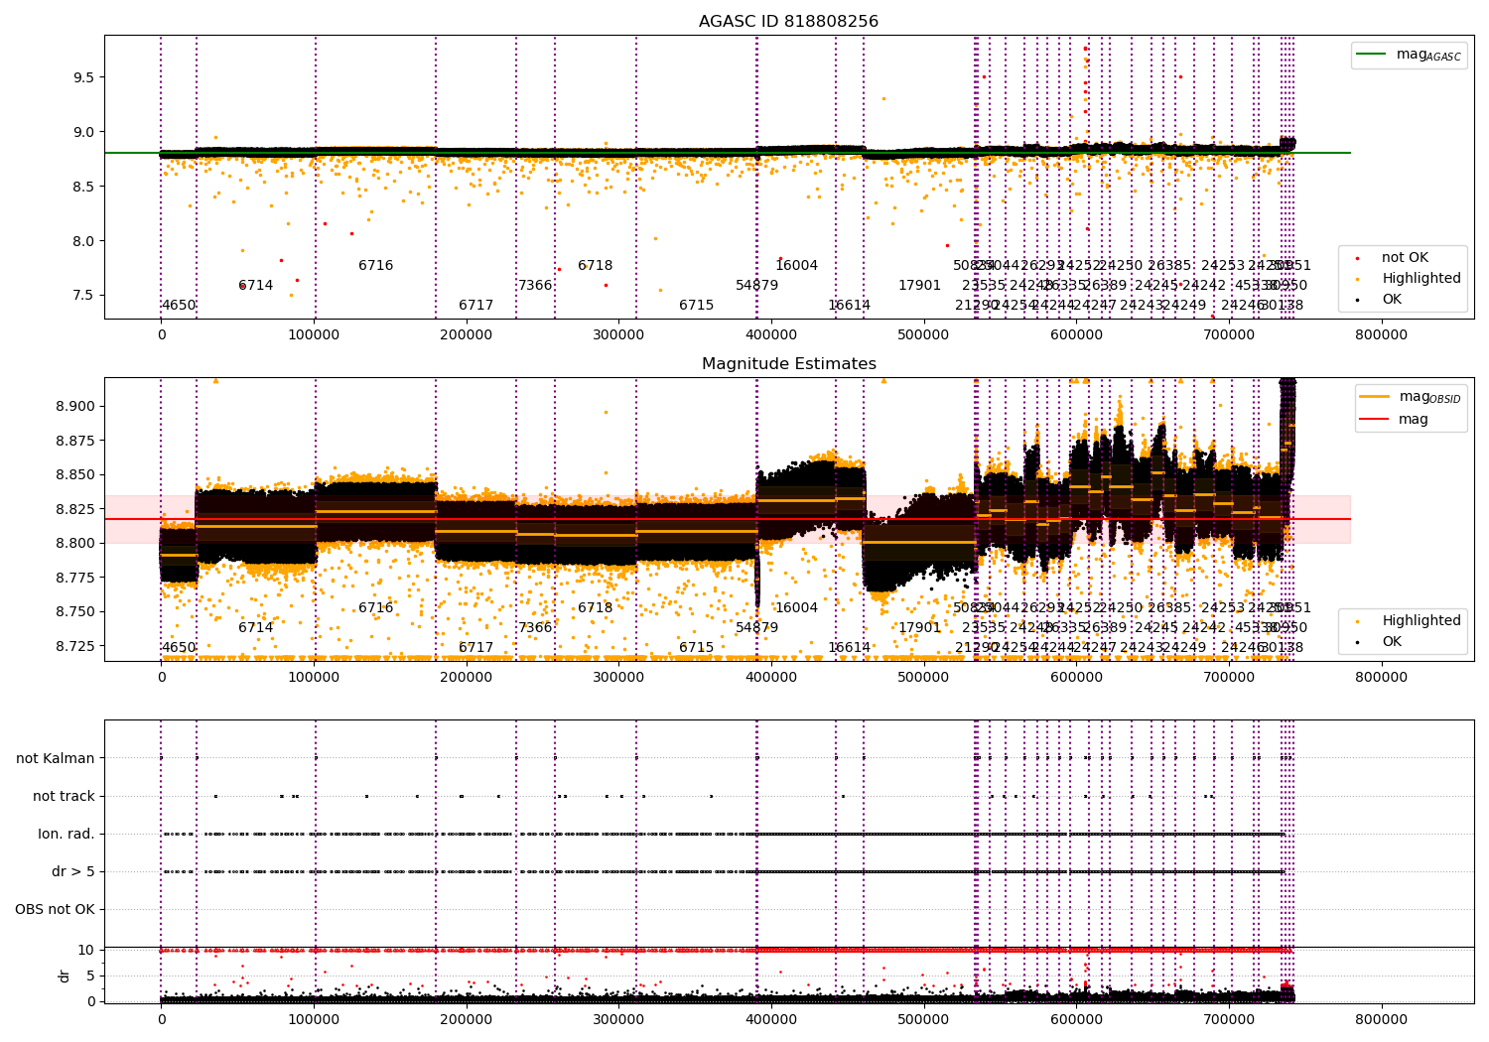
Task: Click the 9.0 tick on the top plot y-axis
Action: [83, 132]
